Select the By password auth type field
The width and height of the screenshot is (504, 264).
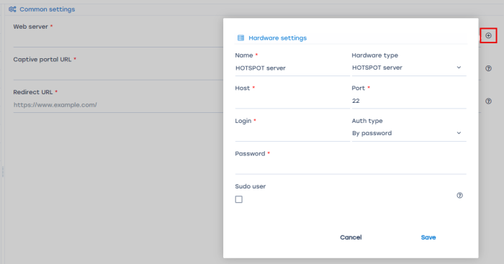[x=409, y=133]
